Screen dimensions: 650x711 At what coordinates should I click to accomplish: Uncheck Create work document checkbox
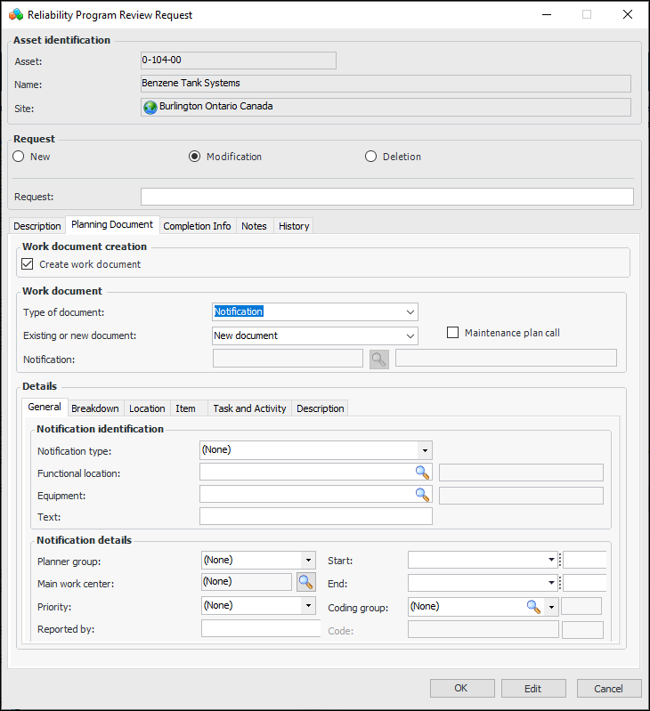(28, 264)
